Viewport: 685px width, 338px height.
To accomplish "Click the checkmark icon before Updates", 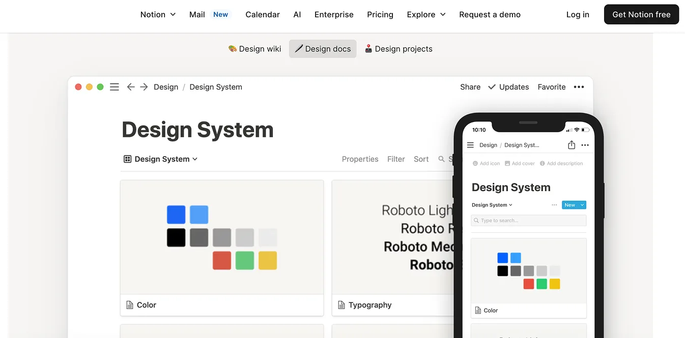I will tap(492, 87).
